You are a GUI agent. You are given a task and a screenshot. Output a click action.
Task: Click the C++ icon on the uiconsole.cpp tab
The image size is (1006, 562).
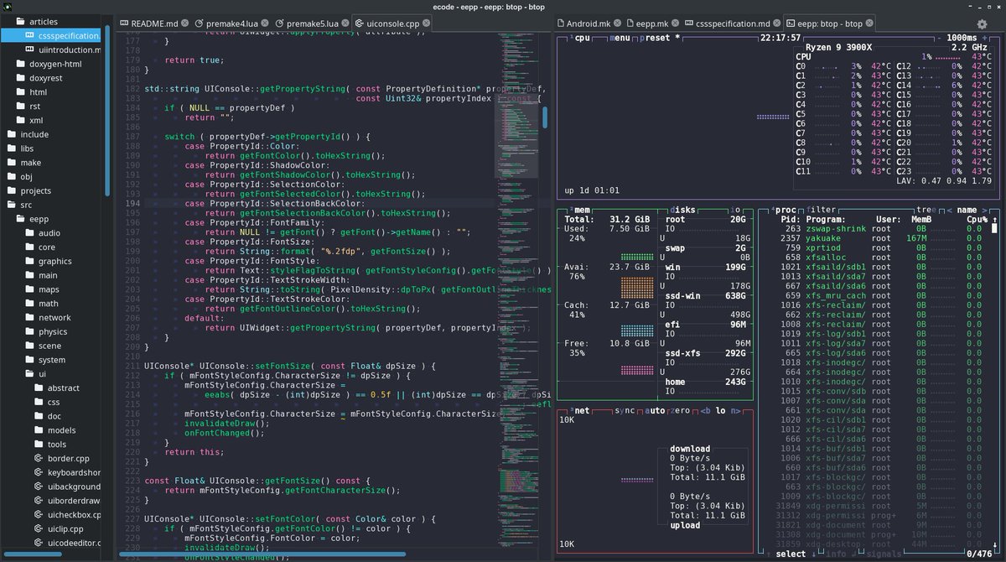coord(359,23)
